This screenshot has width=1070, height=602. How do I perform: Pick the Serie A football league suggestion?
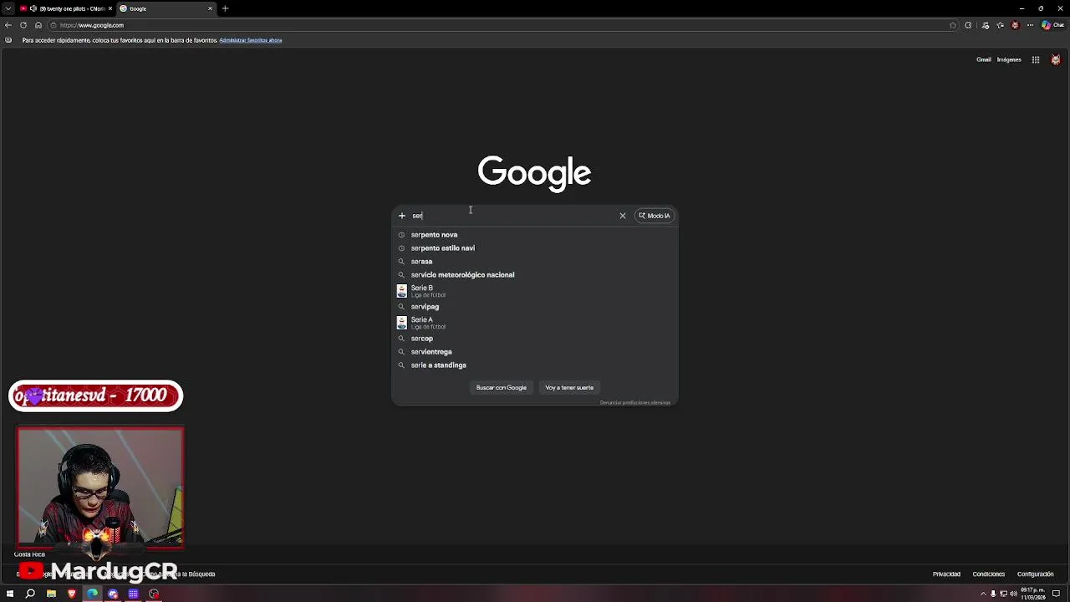coord(534,323)
